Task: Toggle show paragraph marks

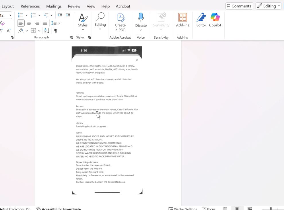Action: pyautogui.click(x=56, y=31)
